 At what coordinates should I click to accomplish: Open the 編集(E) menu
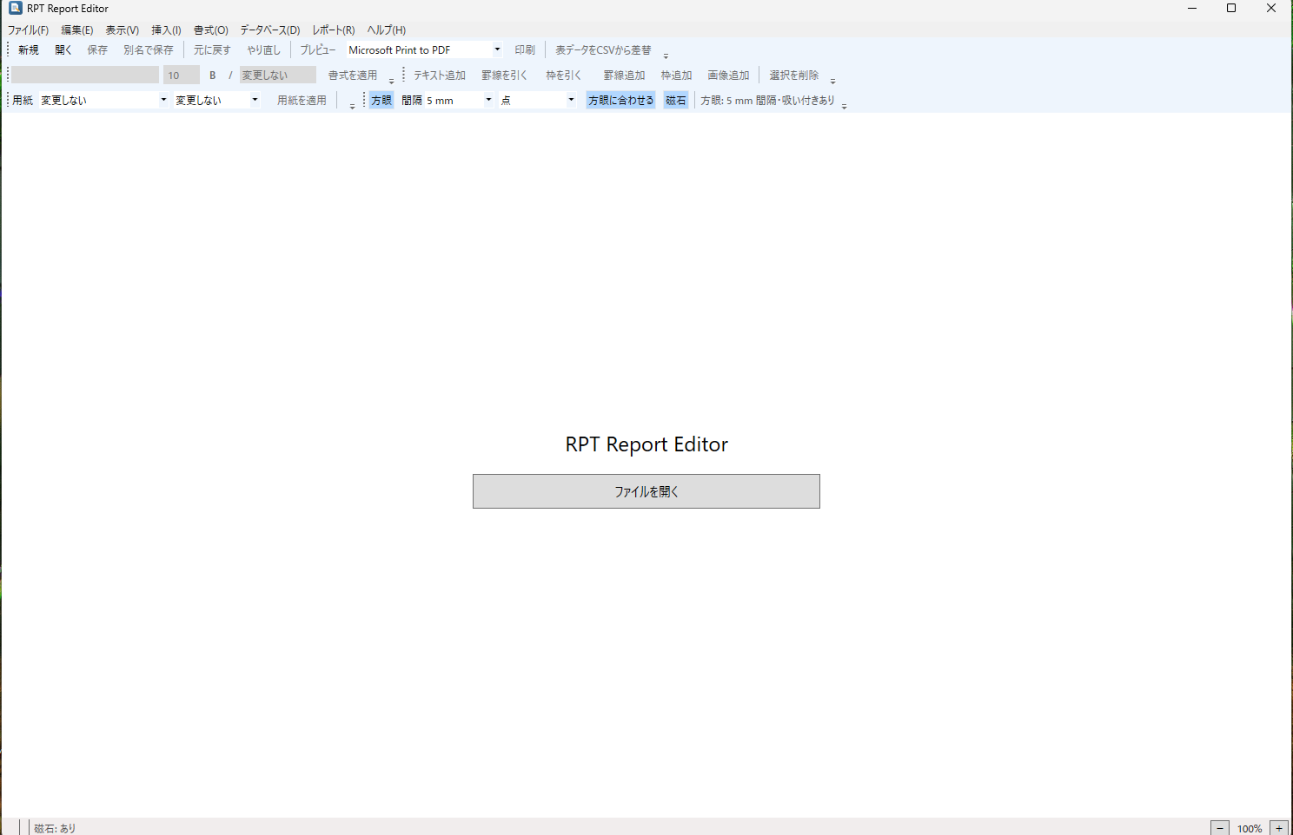(x=76, y=30)
